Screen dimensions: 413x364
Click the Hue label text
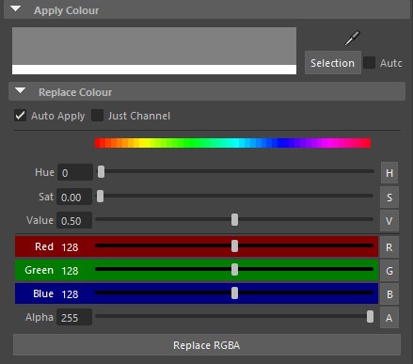click(x=44, y=172)
